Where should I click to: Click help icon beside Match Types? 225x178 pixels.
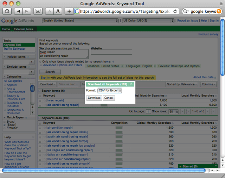26,118
